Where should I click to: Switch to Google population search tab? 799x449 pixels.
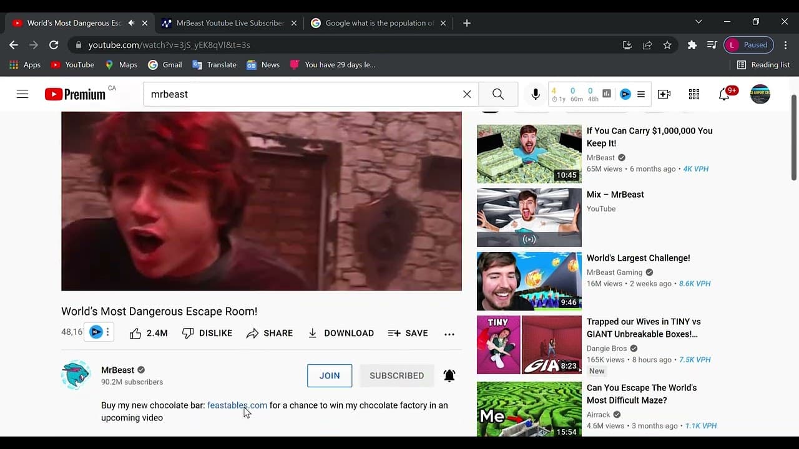(x=379, y=23)
